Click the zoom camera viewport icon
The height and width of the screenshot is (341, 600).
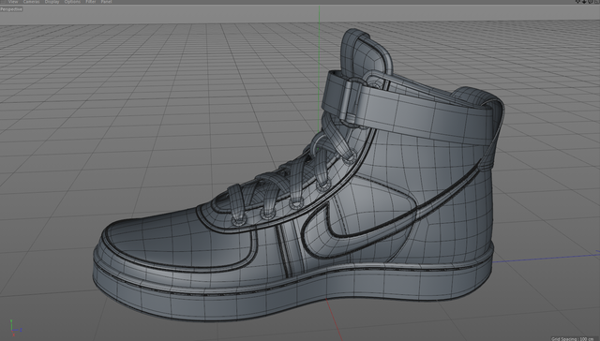point(584,2)
